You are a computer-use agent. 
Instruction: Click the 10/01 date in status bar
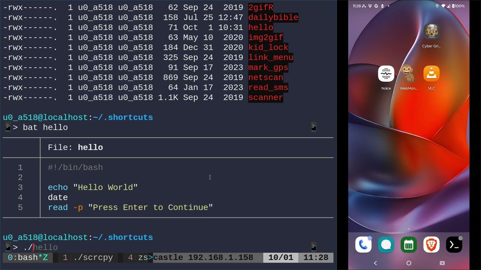281,258
